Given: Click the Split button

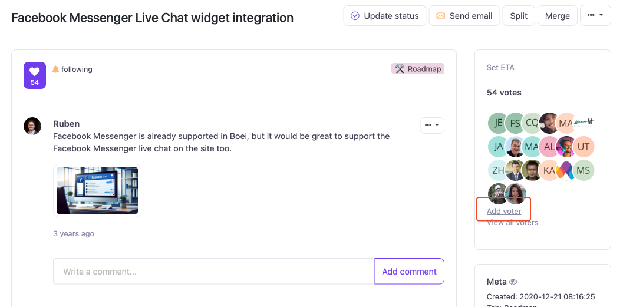Looking at the screenshot, I should click(519, 16).
